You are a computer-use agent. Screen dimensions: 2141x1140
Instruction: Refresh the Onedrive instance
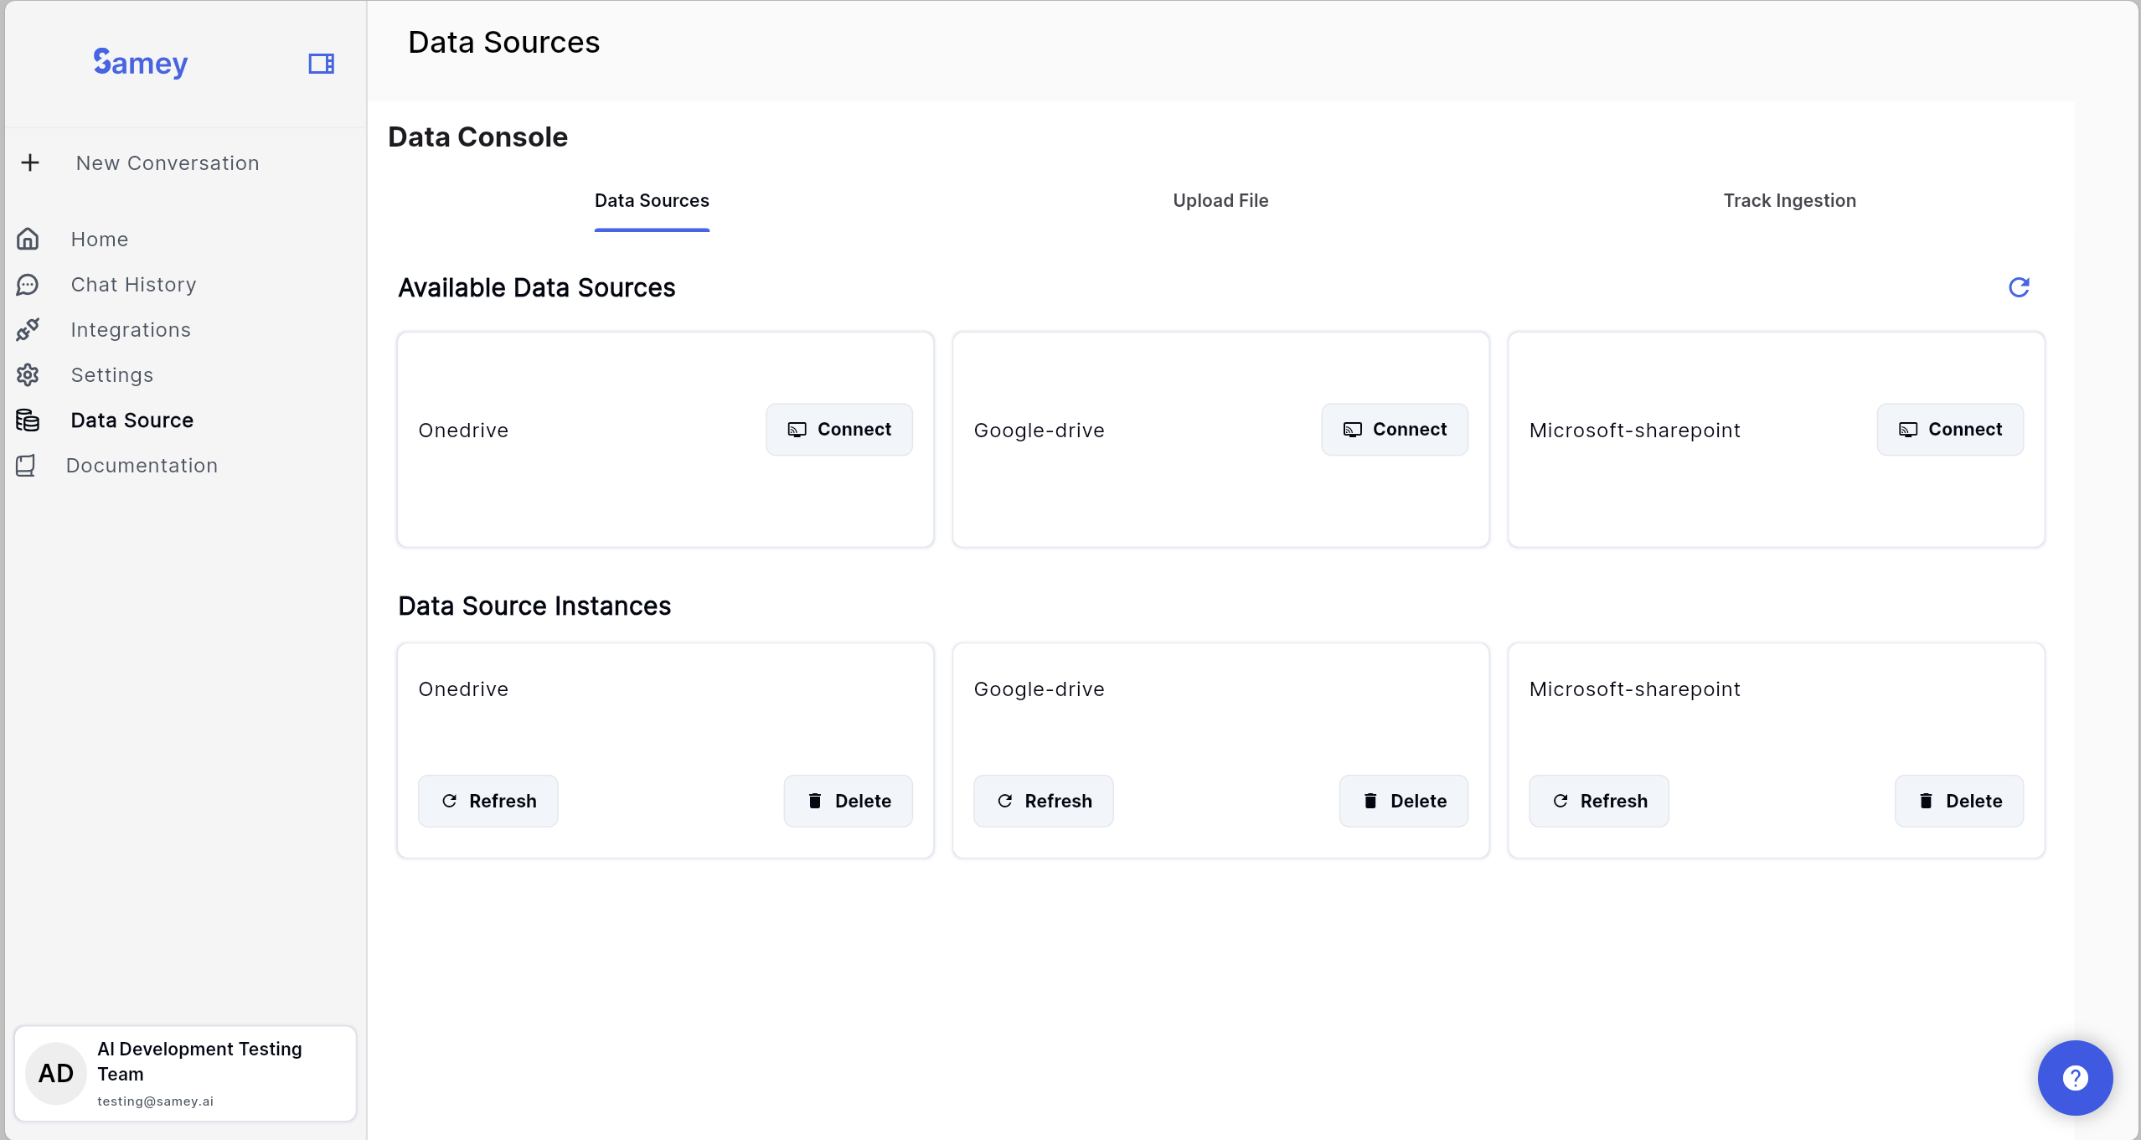(488, 801)
